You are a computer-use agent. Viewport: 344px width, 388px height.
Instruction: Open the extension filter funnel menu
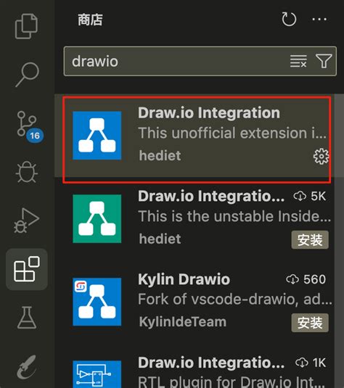[x=324, y=61]
